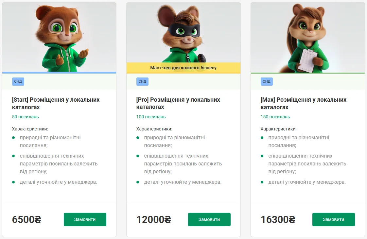Open the [Max] Розміщення у локальних каталогах title
Image resolution: width=367 pixels, height=239 pixels.
pyautogui.click(x=303, y=103)
